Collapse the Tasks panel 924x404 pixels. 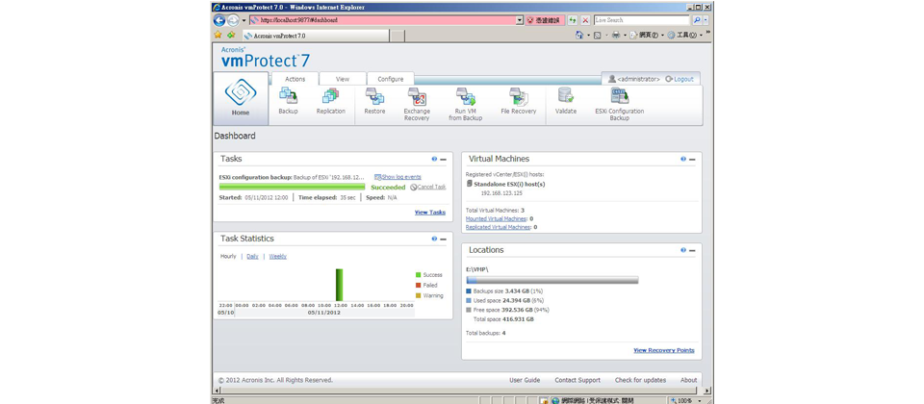coord(444,160)
